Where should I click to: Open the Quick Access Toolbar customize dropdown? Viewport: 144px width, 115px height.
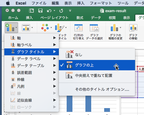70,11
